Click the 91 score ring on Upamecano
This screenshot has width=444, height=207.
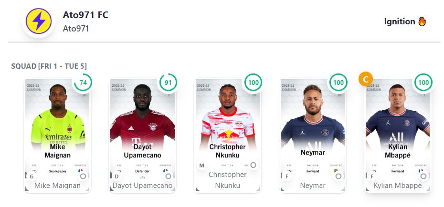click(168, 83)
